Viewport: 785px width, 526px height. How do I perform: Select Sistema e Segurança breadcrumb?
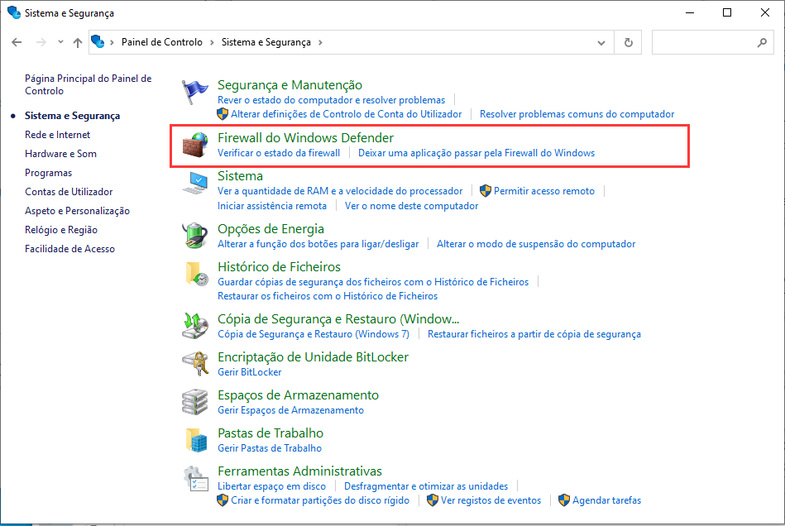(x=266, y=42)
